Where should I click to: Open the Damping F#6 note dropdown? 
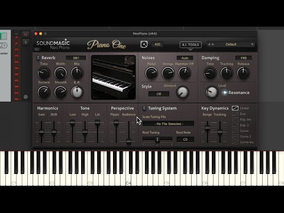point(244,58)
